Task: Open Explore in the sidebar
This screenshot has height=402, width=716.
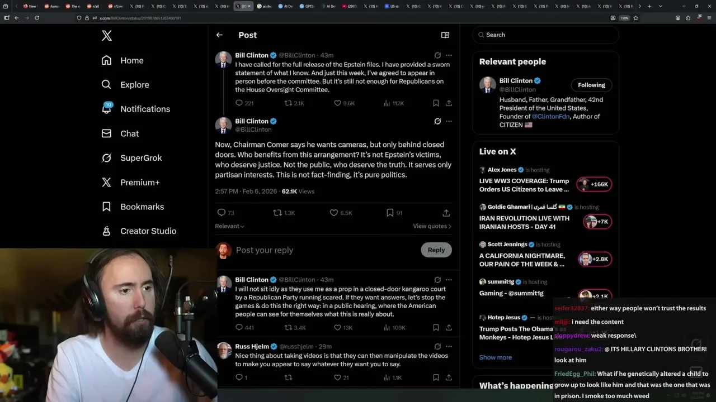Action: 125,85
